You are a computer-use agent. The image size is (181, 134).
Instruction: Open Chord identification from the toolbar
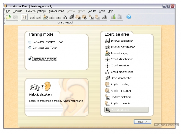pos(52,17)
